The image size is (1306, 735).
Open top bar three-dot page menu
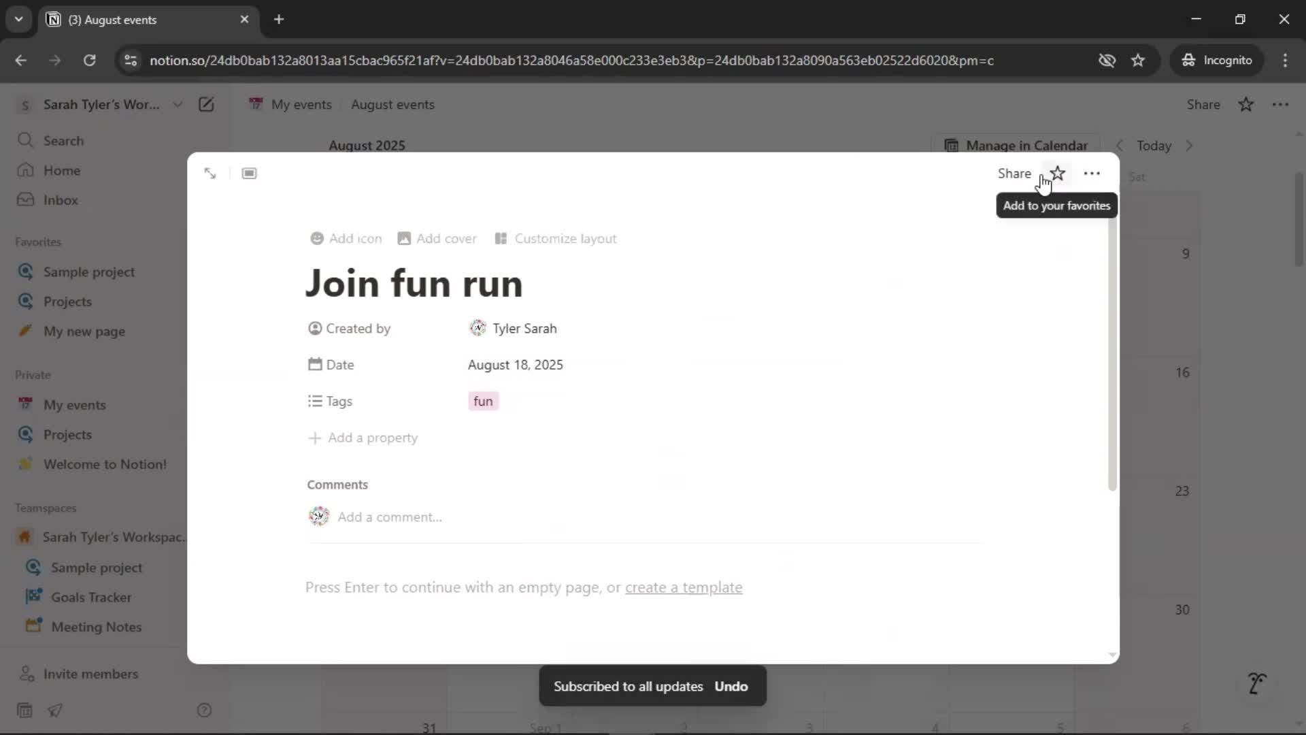(1281, 105)
